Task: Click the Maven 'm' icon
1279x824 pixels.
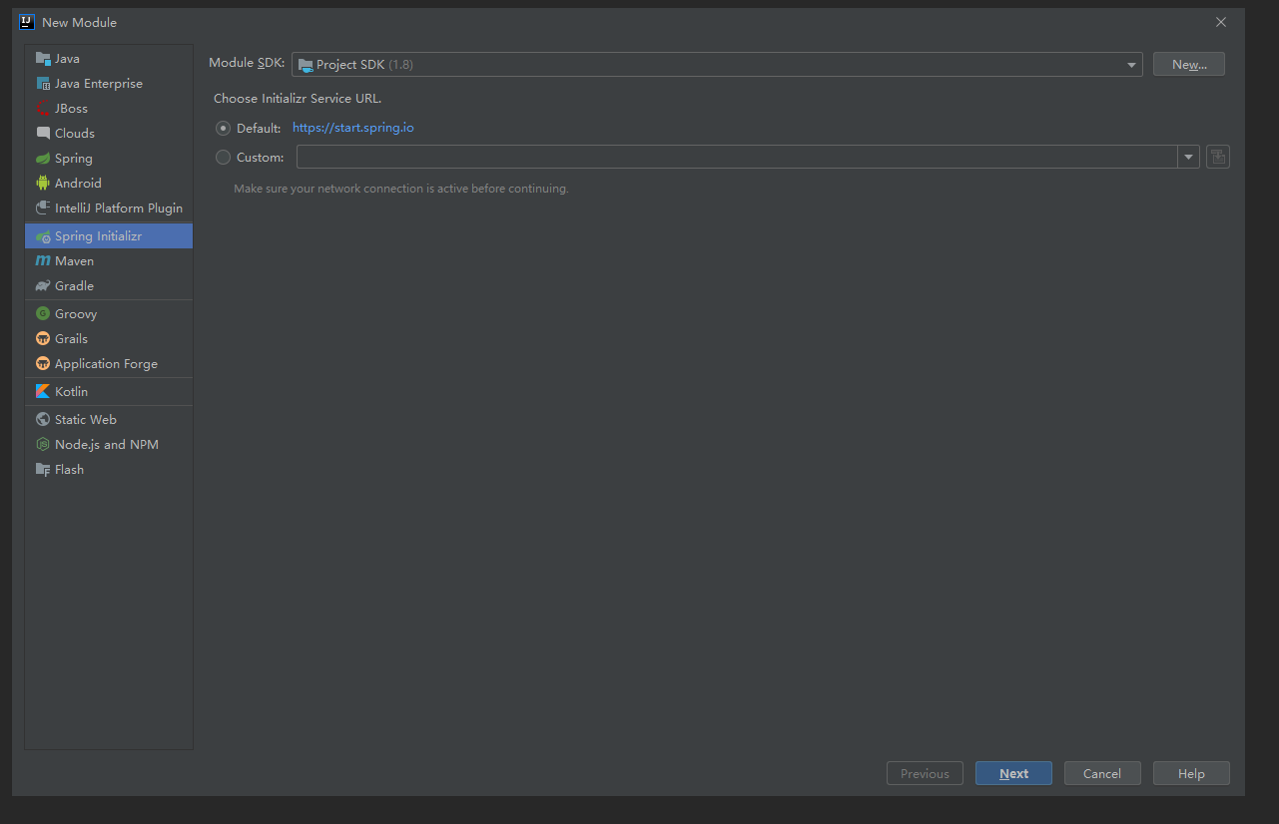Action: click(43, 261)
